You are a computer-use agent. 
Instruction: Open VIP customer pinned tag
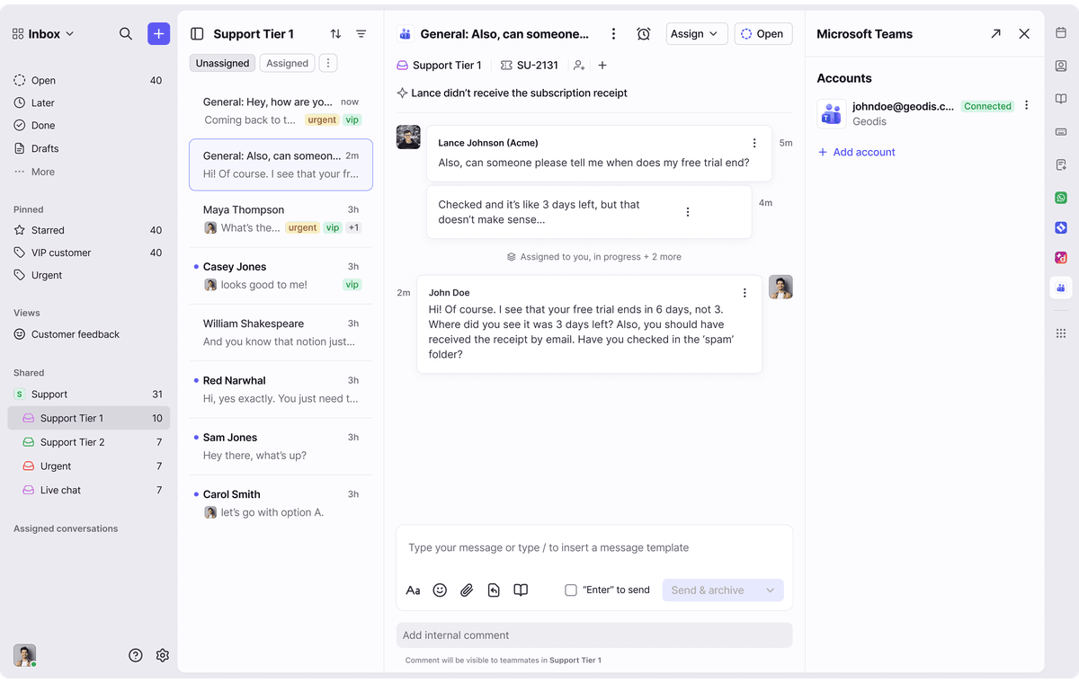pos(88,253)
